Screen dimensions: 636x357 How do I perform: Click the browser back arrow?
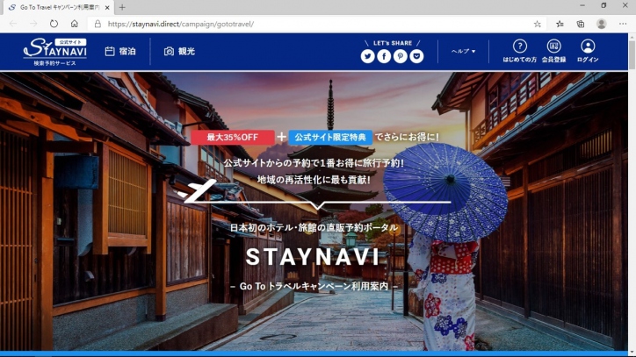[13, 24]
